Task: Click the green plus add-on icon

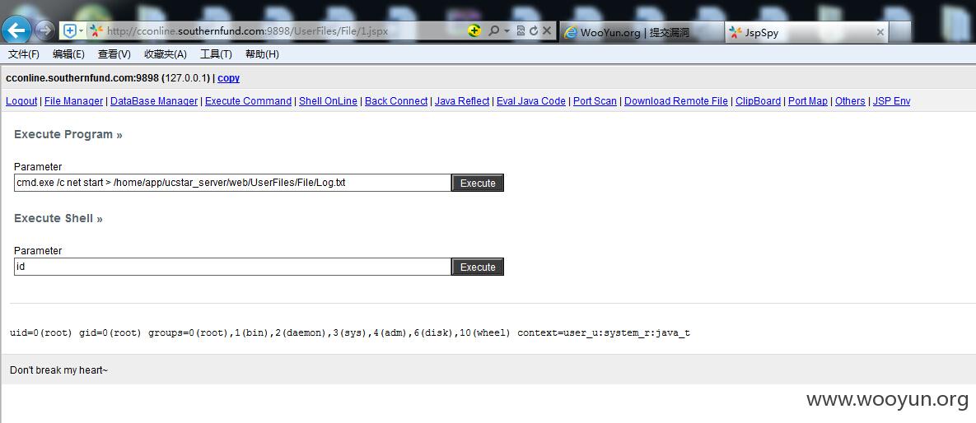Action: coord(474,30)
